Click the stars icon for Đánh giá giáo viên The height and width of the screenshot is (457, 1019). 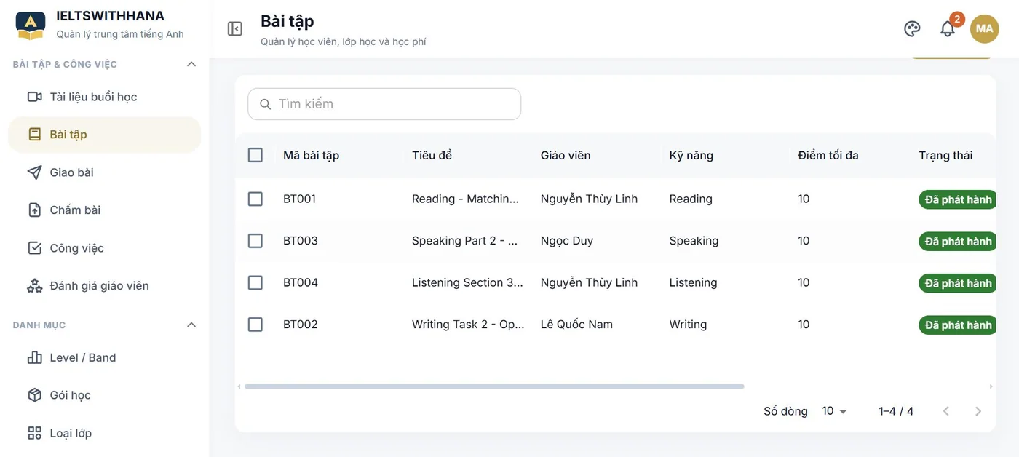click(34, 286)
